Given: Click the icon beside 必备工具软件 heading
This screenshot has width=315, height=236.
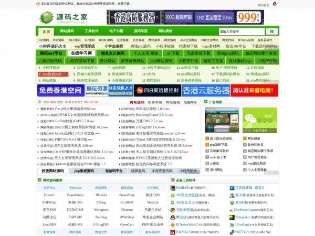Looking at the screenshot, I should (x=172, y=180).
